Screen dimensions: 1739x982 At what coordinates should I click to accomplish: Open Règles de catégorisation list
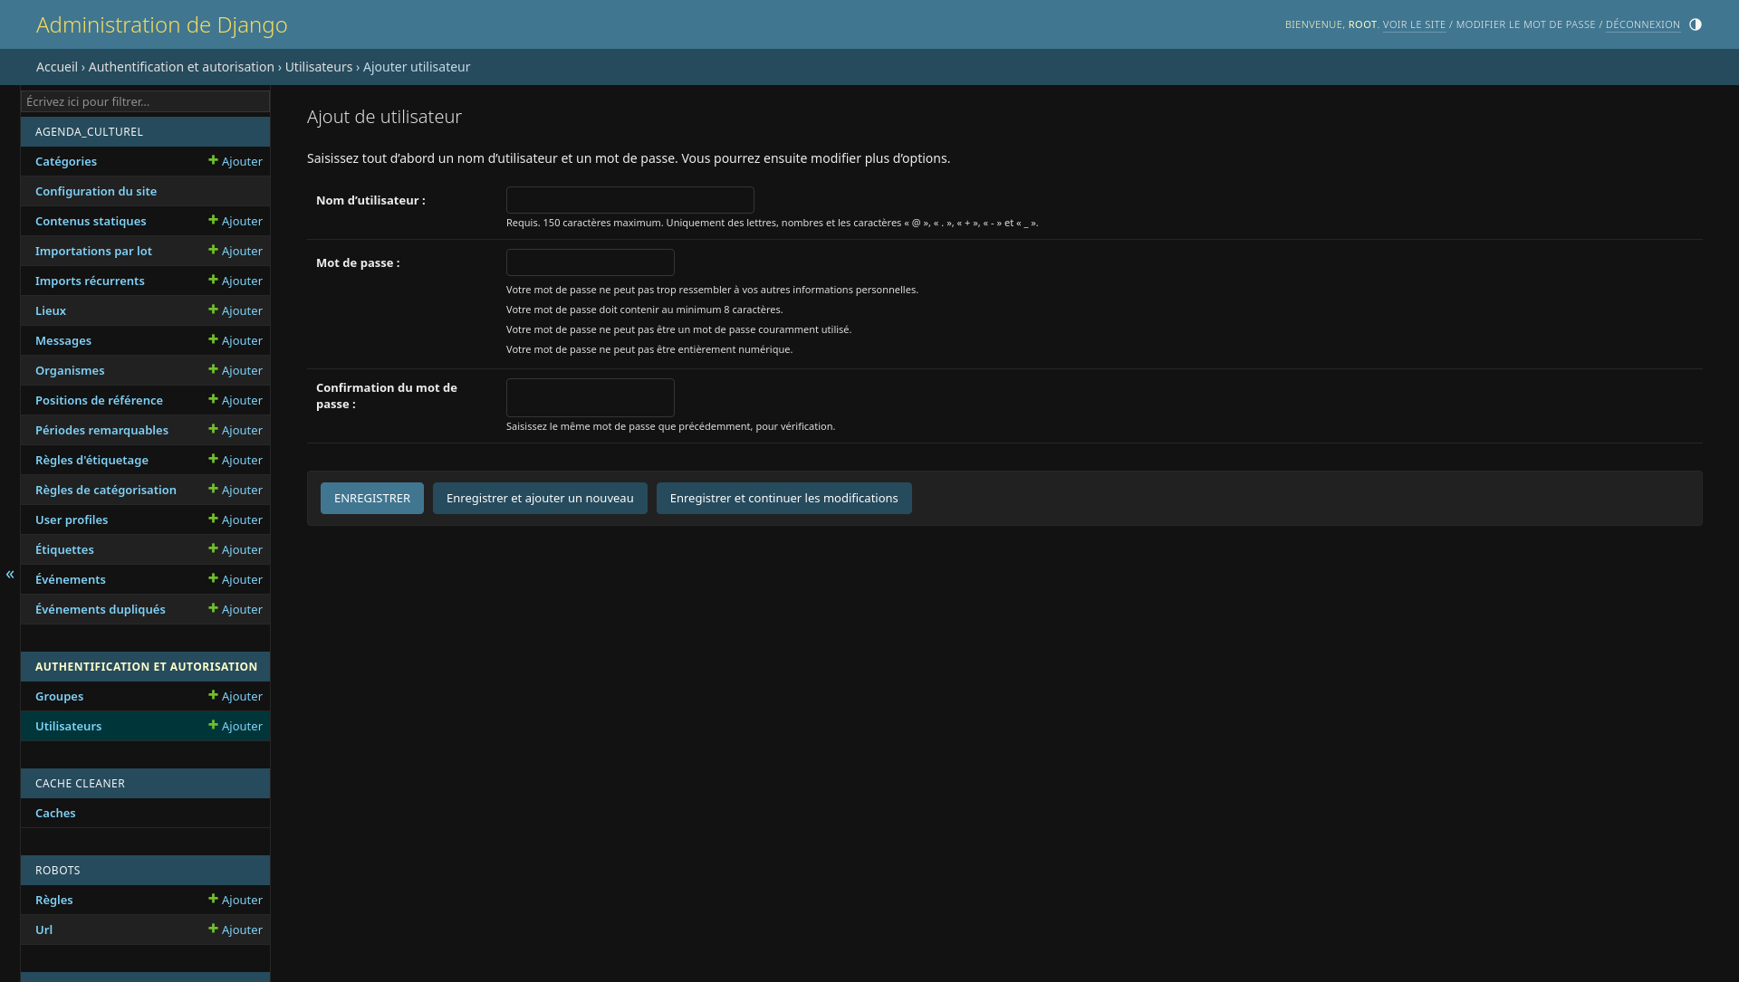[106, 490]
